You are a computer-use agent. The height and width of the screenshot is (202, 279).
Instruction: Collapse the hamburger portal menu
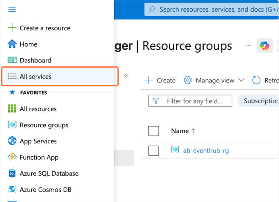tap(12, 10)
